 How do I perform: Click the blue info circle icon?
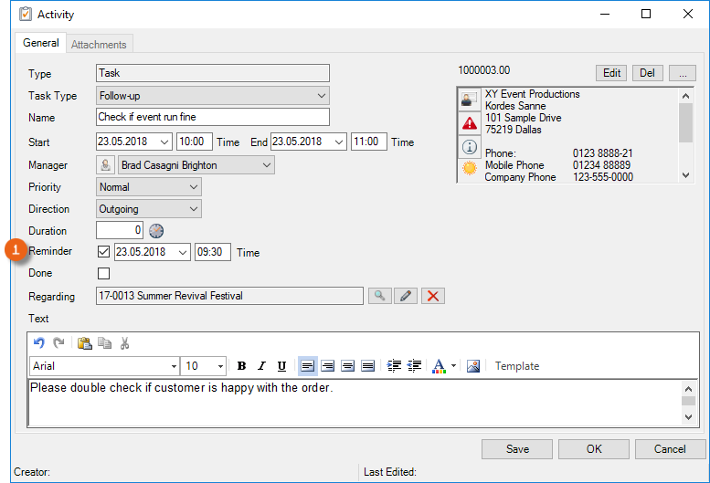click(470, 146)
